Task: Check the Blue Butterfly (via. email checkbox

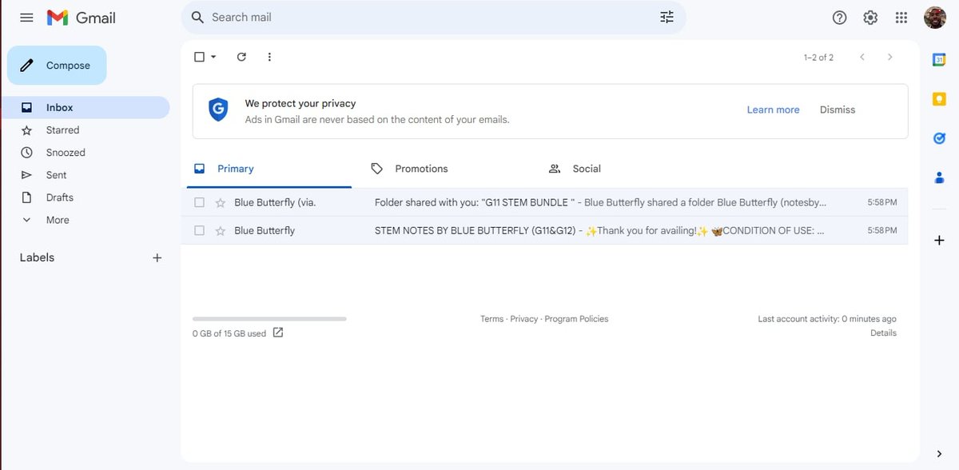Action: (x=200, y=203)
